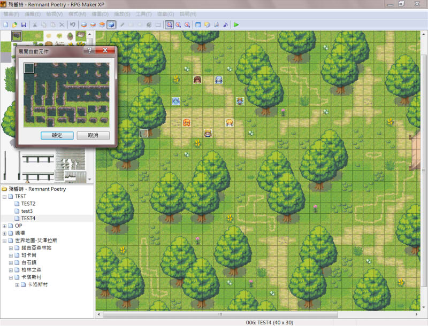The image size is (428, 326).
Task: Expand the OP map node
Action: tap(4, 226)
